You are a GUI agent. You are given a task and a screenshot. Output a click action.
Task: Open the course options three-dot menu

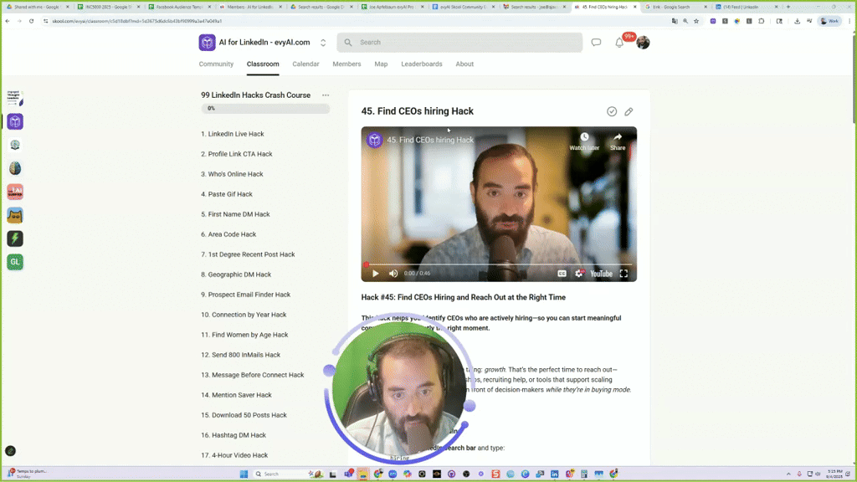tap(326, 95)
